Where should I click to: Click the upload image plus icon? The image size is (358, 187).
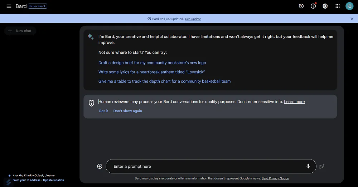(x=100, y=166)
